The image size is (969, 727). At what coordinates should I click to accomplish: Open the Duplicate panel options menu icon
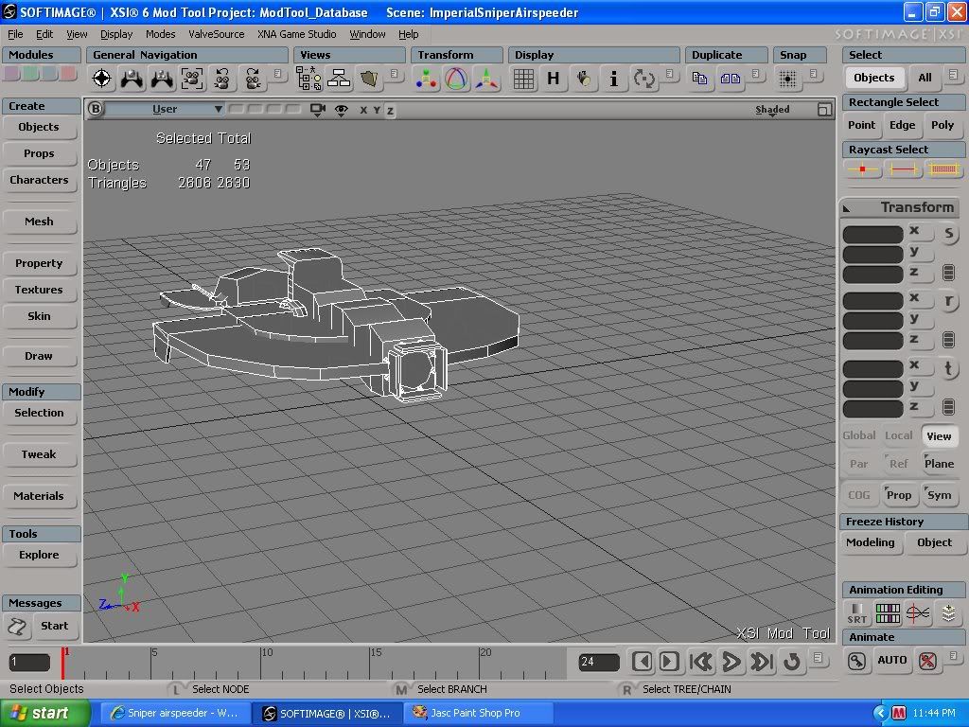[755, 75]
